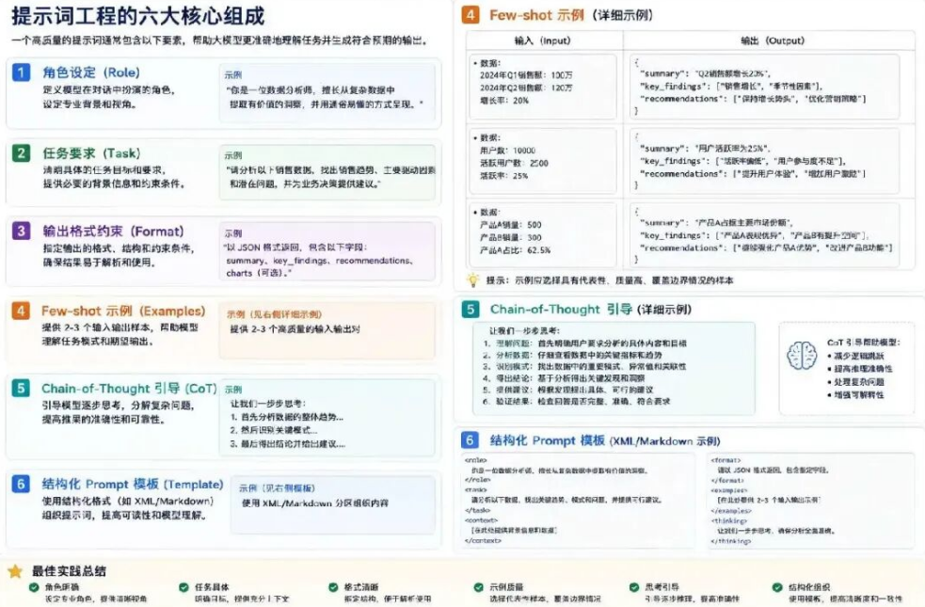Image resolution: width=925 pixels, height=607 pixels.
Task: Click the heading 最佳实践总结
Action: (x=69, y=571)
